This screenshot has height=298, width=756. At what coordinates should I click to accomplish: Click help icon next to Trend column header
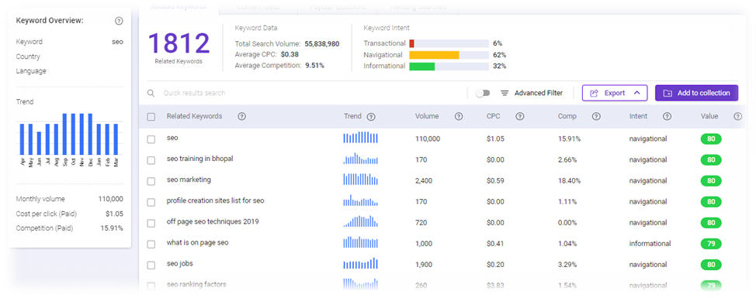[x=371, y=116]
